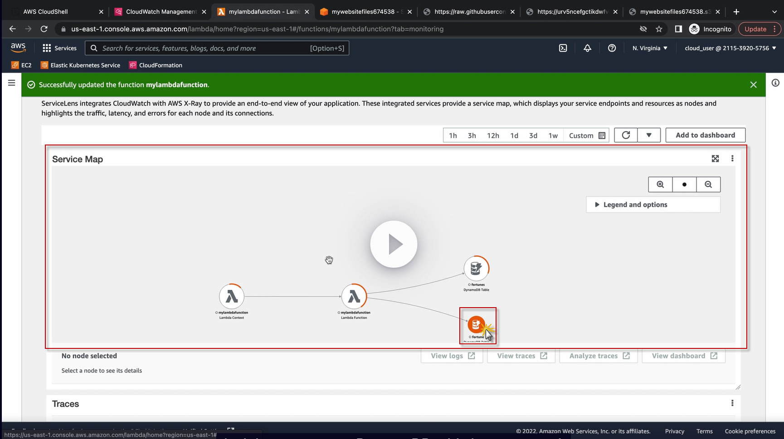Zoom out on the service map
784x439 pixels.
click(708, 184)
